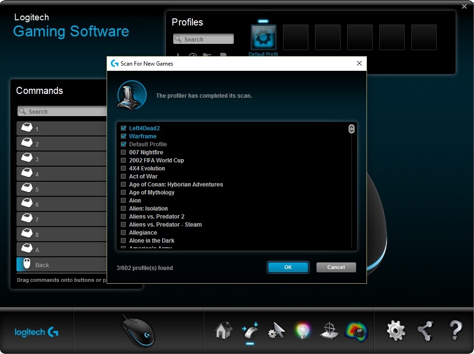Open the surface tuning crosshair icon
474x354 pixels.
click(x=329, y=330)
